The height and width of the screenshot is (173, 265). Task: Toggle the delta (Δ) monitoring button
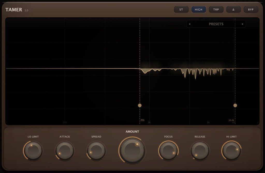click(233, 9)
